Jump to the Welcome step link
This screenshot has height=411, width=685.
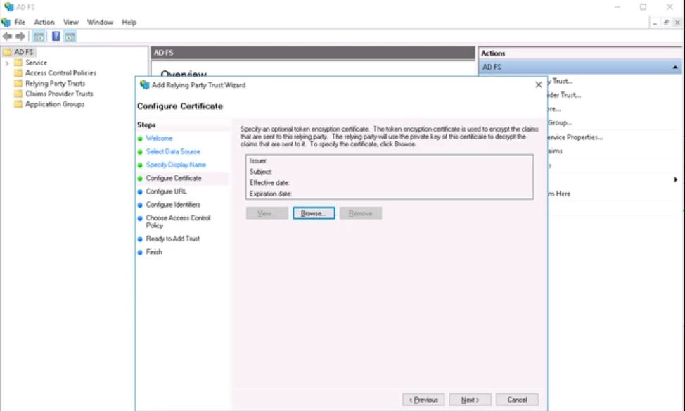159,138
